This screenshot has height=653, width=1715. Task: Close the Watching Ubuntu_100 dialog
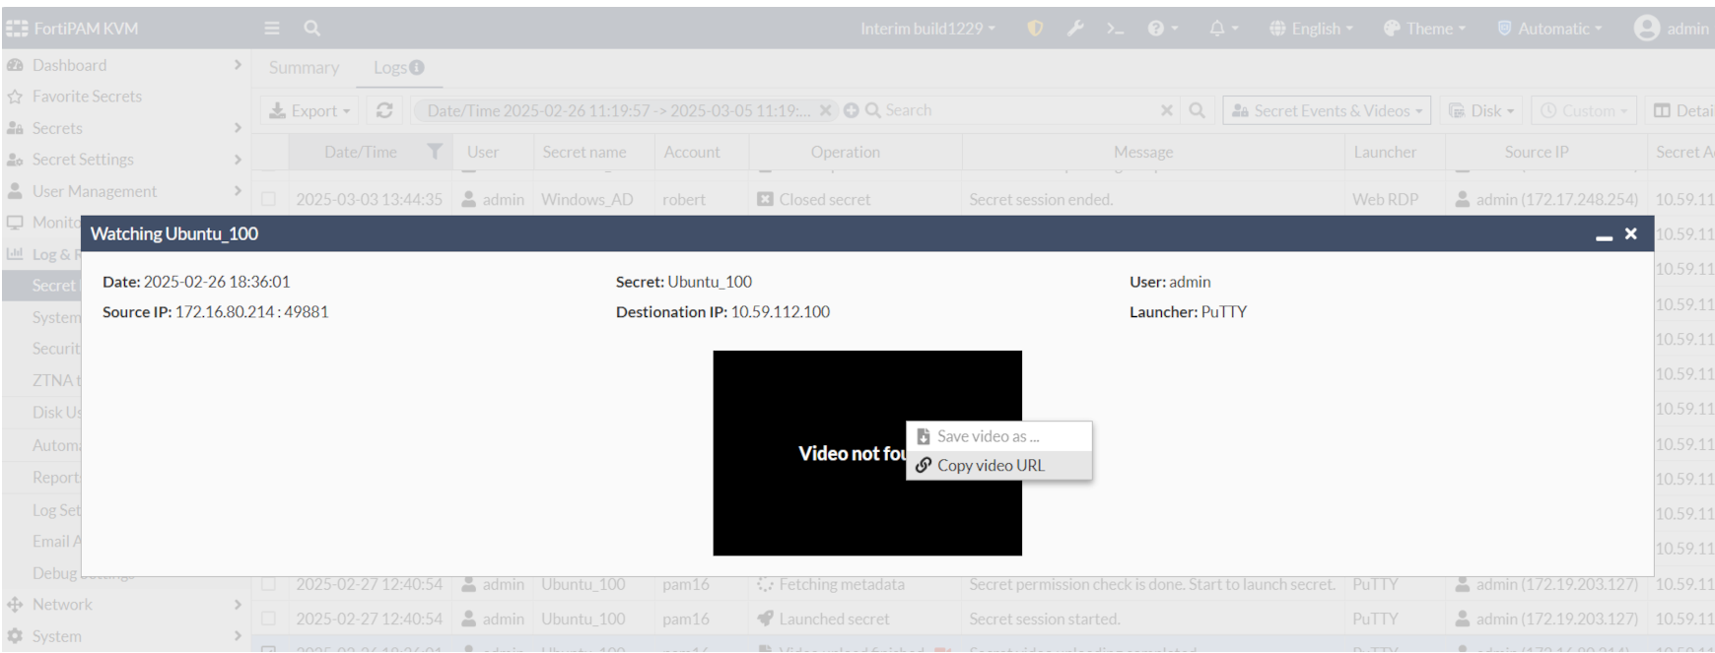(1631, 233)
